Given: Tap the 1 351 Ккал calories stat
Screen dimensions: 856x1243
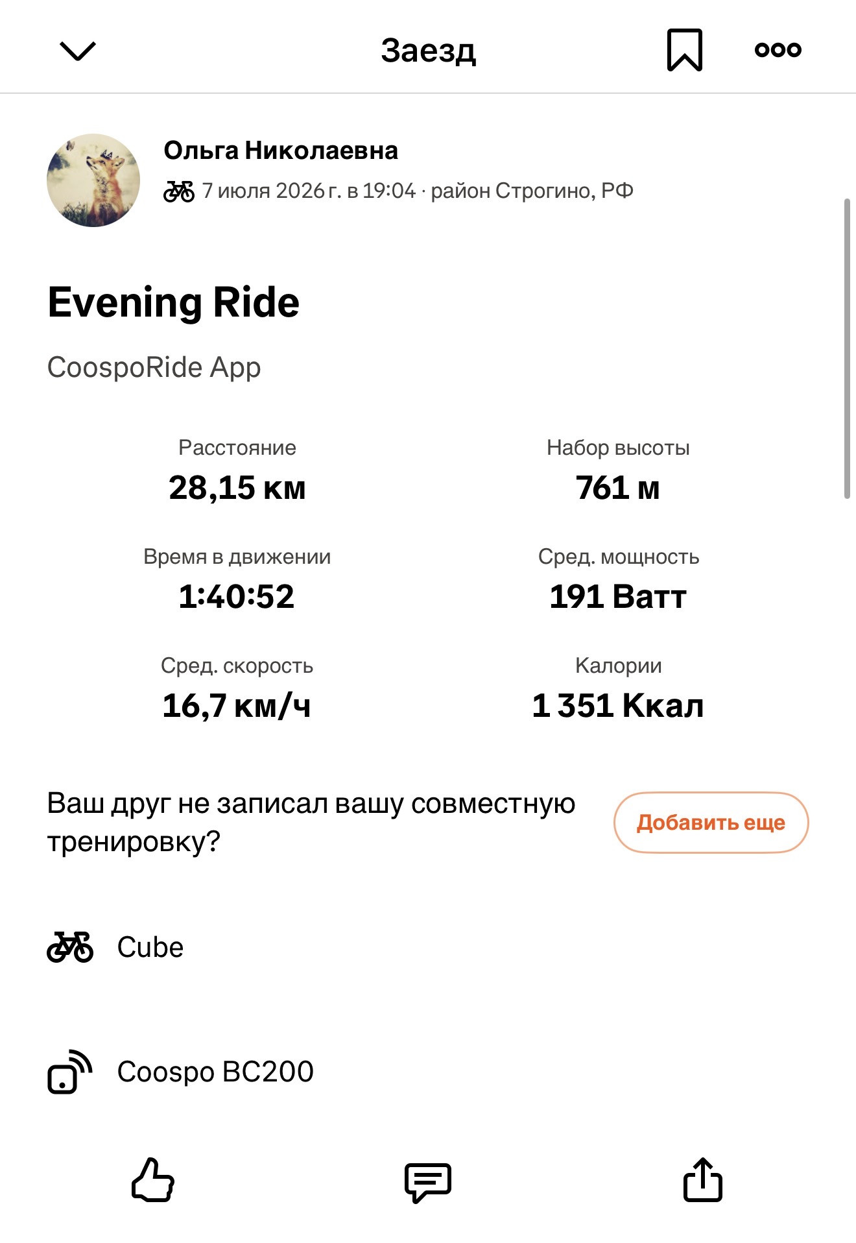Looking at the screenshot, I should coord(618,705).
